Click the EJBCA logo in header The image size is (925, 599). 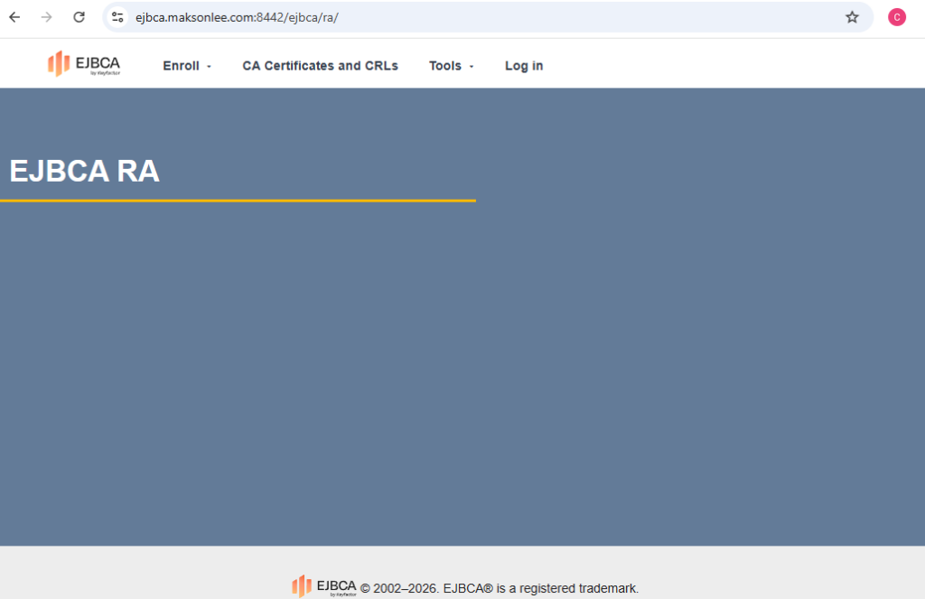pos(84,63)
